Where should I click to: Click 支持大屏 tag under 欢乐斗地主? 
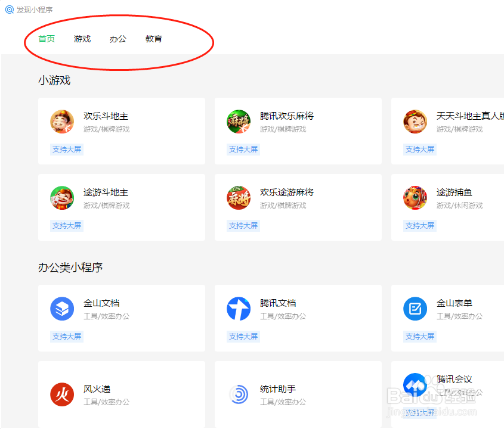pyautogui.click(x=66, y=149)
